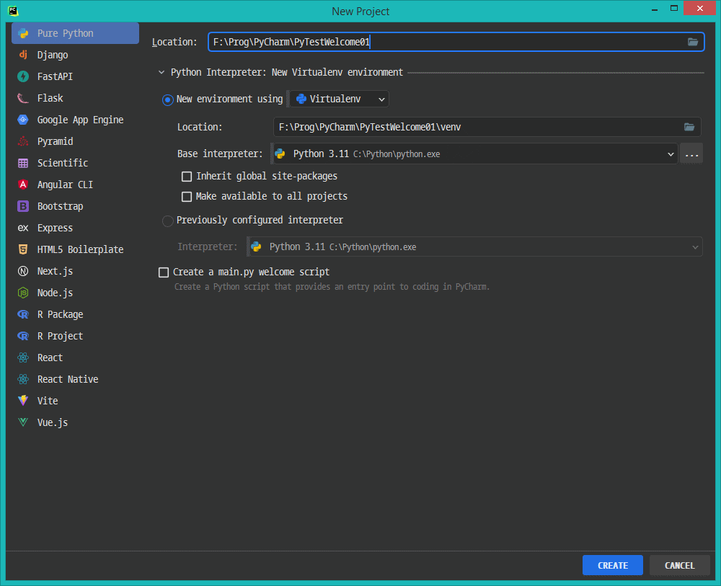Select Previously configured interpreter radio button
The height and width of the screenshot is (586, 721).
coord(168,221)
